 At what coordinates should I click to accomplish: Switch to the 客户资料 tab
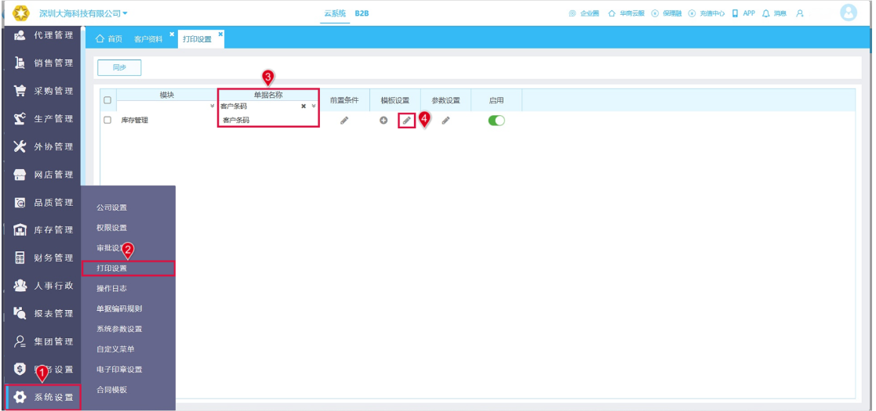click(148, 39)
